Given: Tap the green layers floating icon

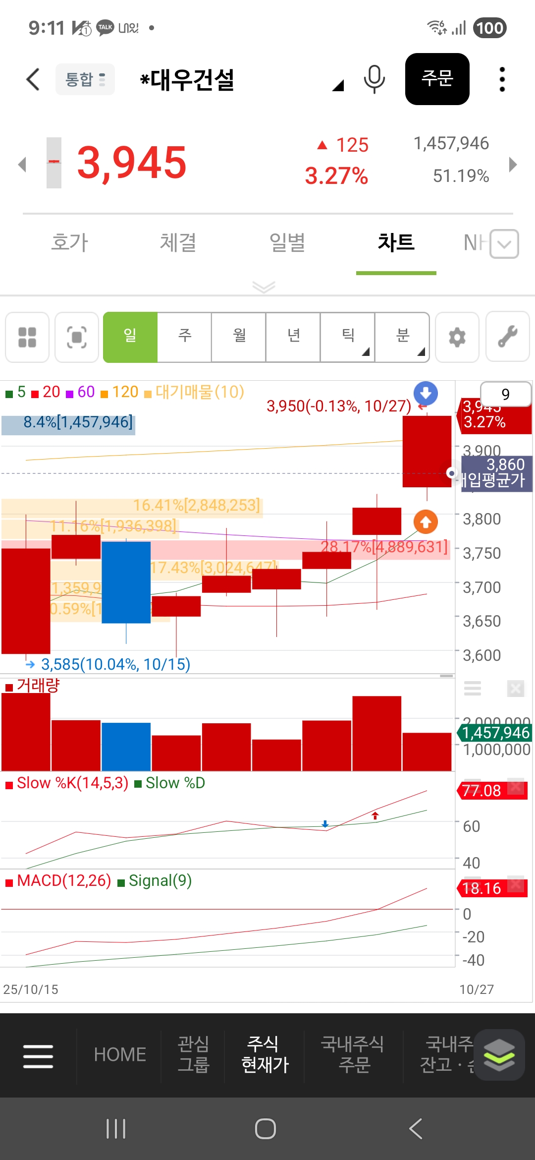Looking at the screenshot, I should click(499, 1055).
